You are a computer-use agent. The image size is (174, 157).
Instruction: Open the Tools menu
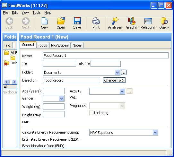[x=37, y=13]
